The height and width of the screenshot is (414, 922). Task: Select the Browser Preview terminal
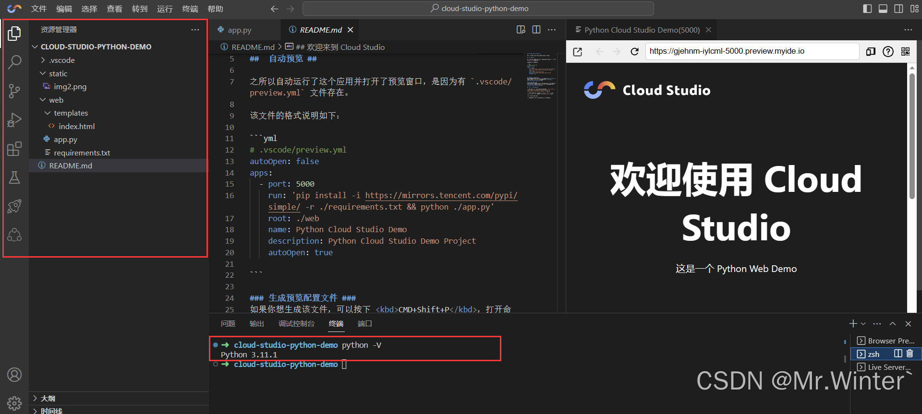(x=886, y=341)
